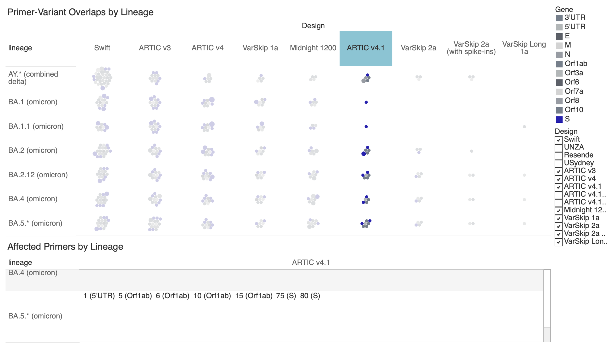Click the Orf1ab gene legend swatch
Image resolution: width=613 pixels, height=348 pixels.
click(x=559, y=64)
